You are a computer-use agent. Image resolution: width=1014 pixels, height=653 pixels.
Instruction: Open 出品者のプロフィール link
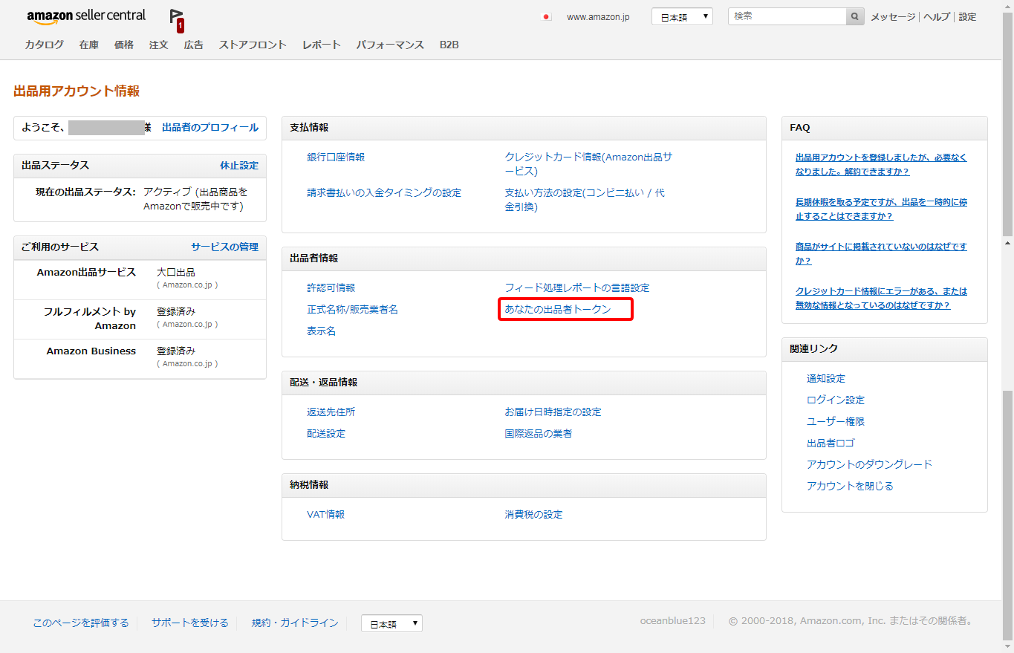point(210,128)
